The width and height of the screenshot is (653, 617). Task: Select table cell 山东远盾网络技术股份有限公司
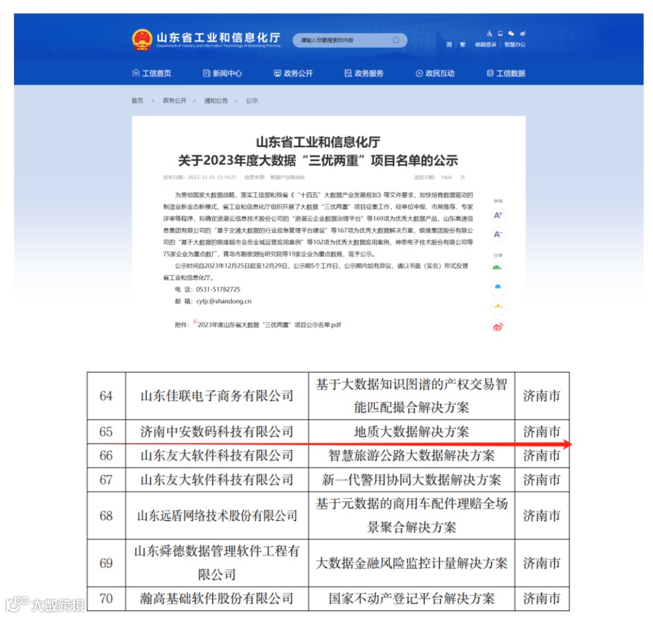coord(217,516)
